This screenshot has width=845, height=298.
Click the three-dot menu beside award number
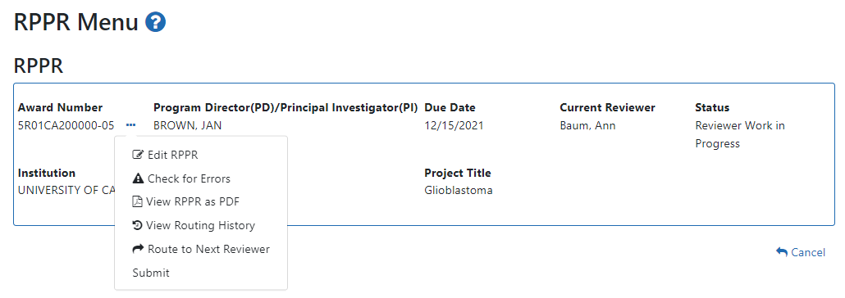coord(131,125)
